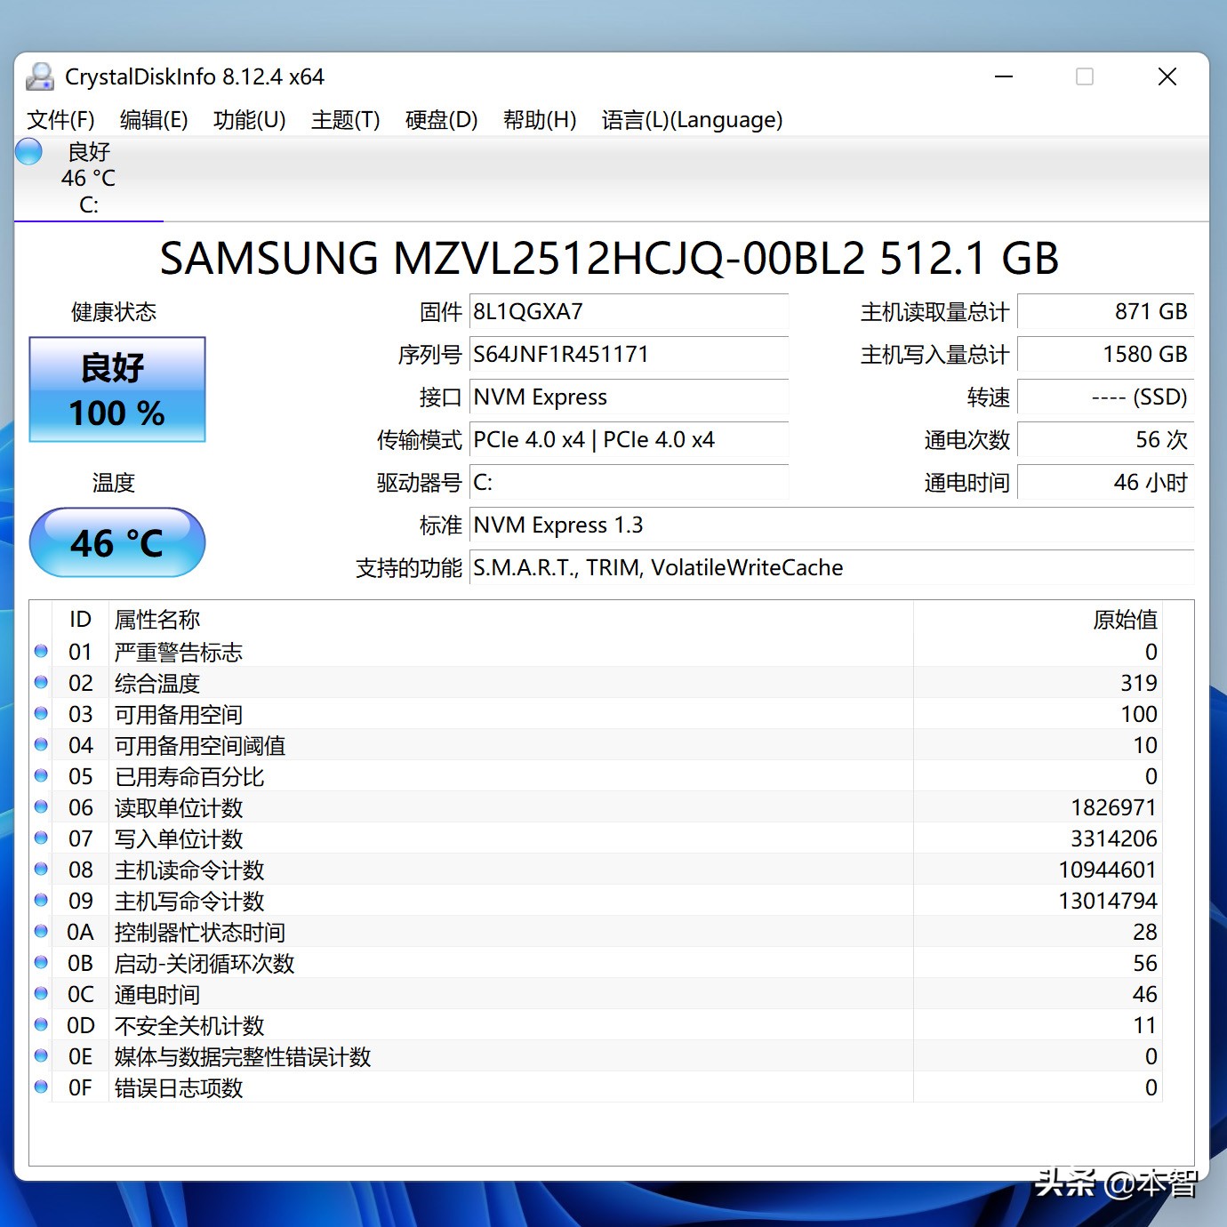Click host reads total value 871 GB

[x=1105, y=312]
